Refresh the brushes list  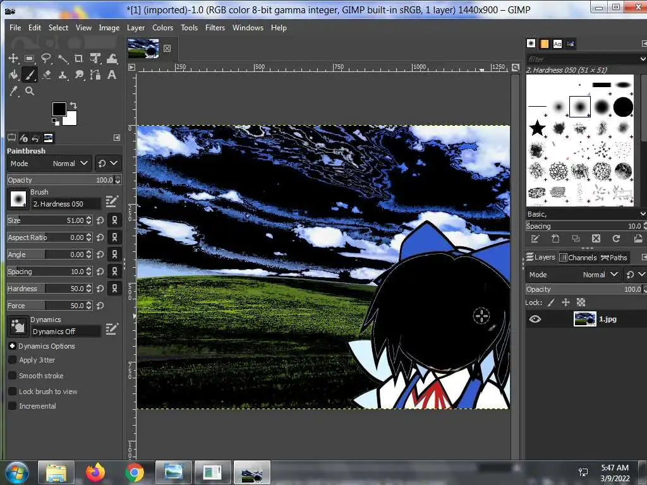pos(616,238)
